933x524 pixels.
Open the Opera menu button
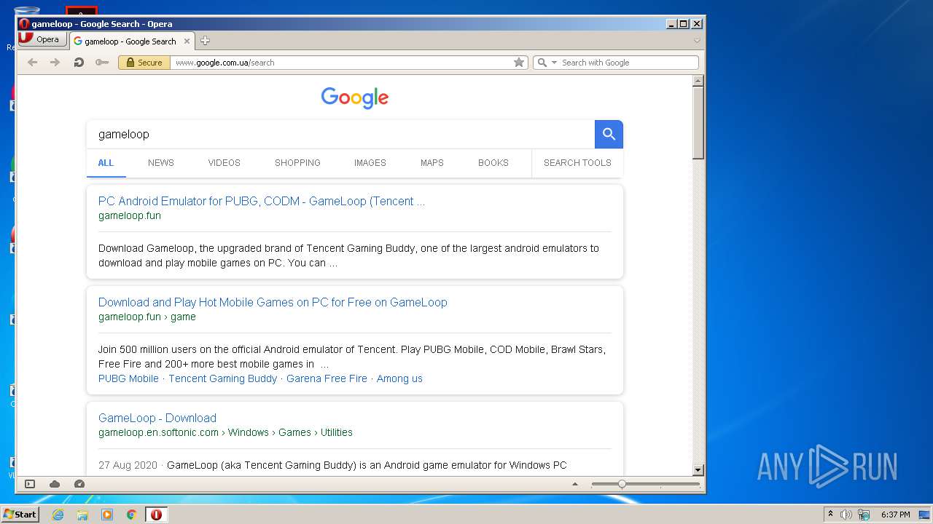[42, 40]
